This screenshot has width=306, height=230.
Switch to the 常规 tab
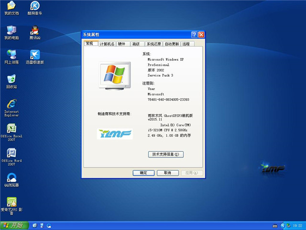(91, 43)
